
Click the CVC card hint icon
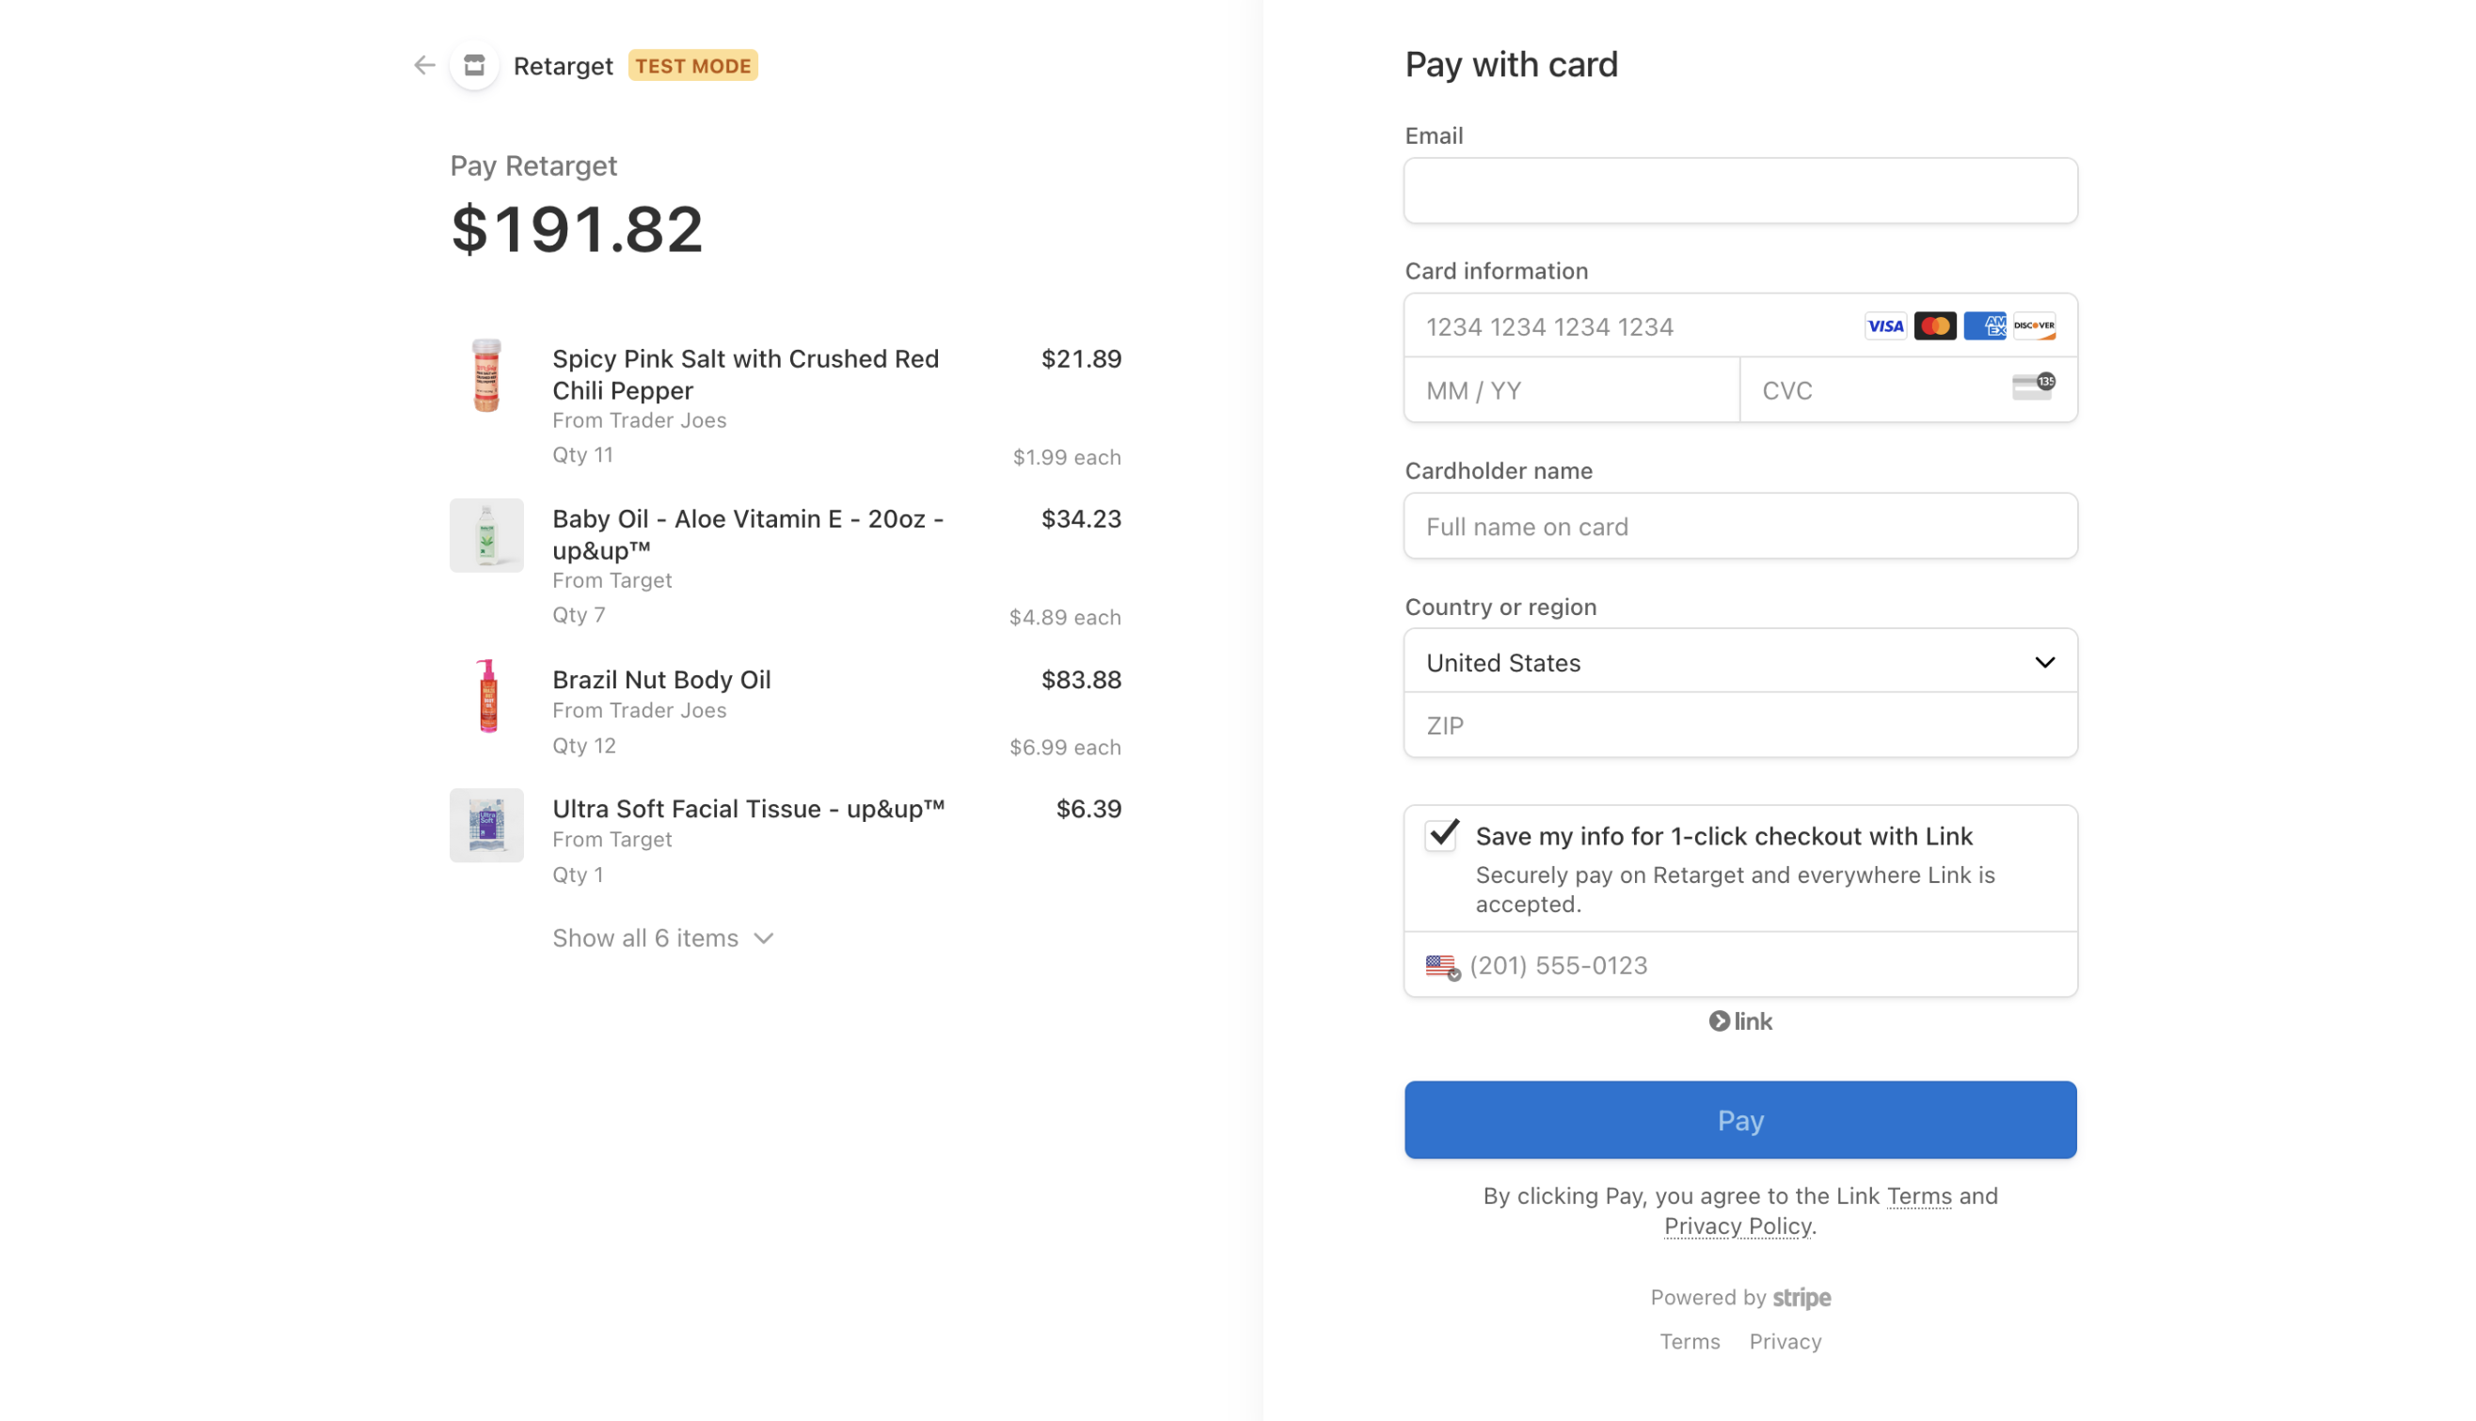(2033, 387)
